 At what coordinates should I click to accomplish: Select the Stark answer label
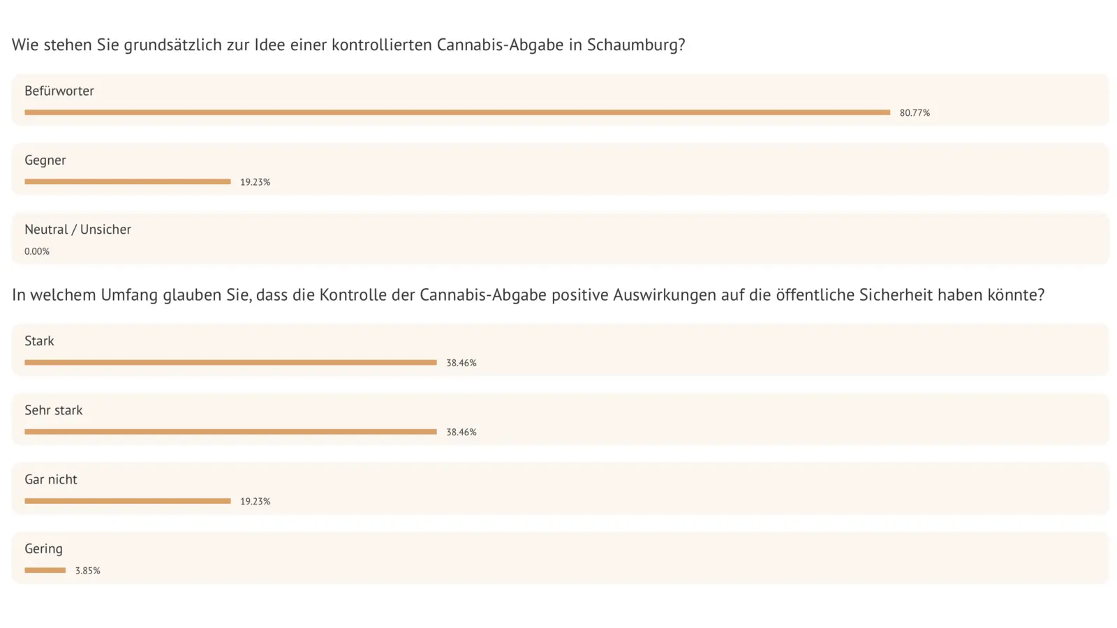point(39,341)
